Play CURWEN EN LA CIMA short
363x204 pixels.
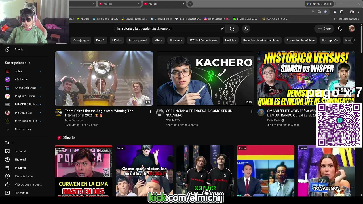coord(83,171)
